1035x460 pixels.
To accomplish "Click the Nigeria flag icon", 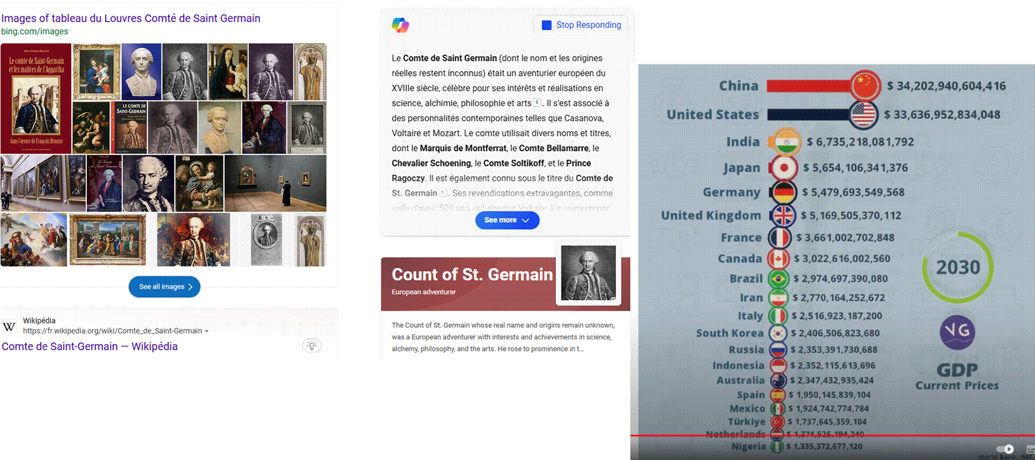I will point(777,446).
